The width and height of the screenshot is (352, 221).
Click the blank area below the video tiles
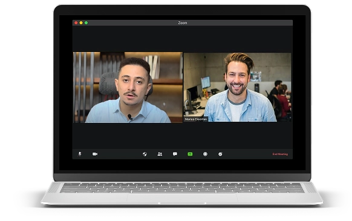(182, 136)
